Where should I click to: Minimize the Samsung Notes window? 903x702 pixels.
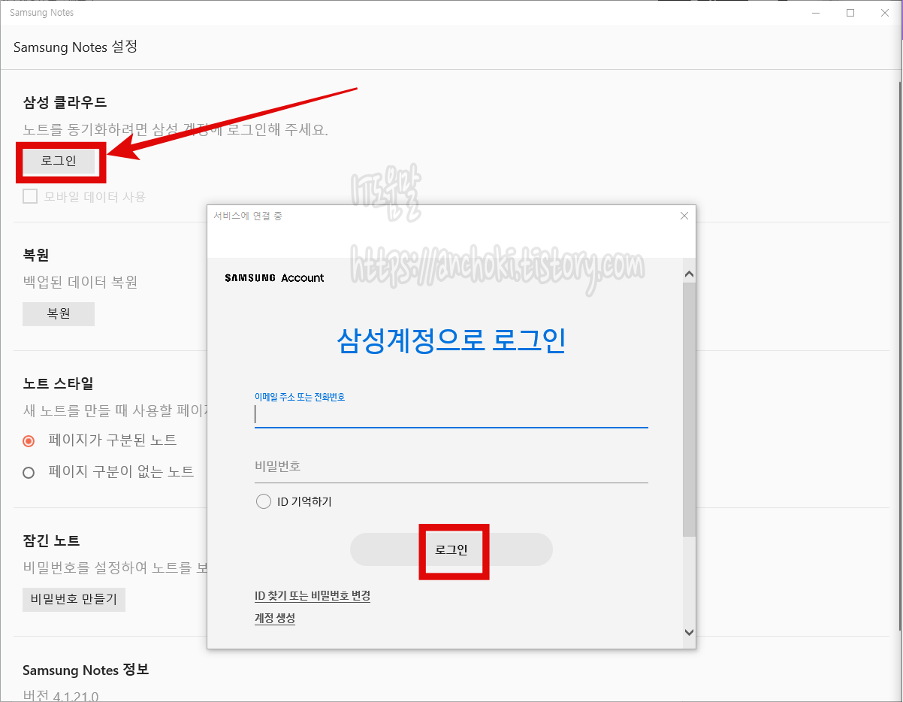click(816, 13)
